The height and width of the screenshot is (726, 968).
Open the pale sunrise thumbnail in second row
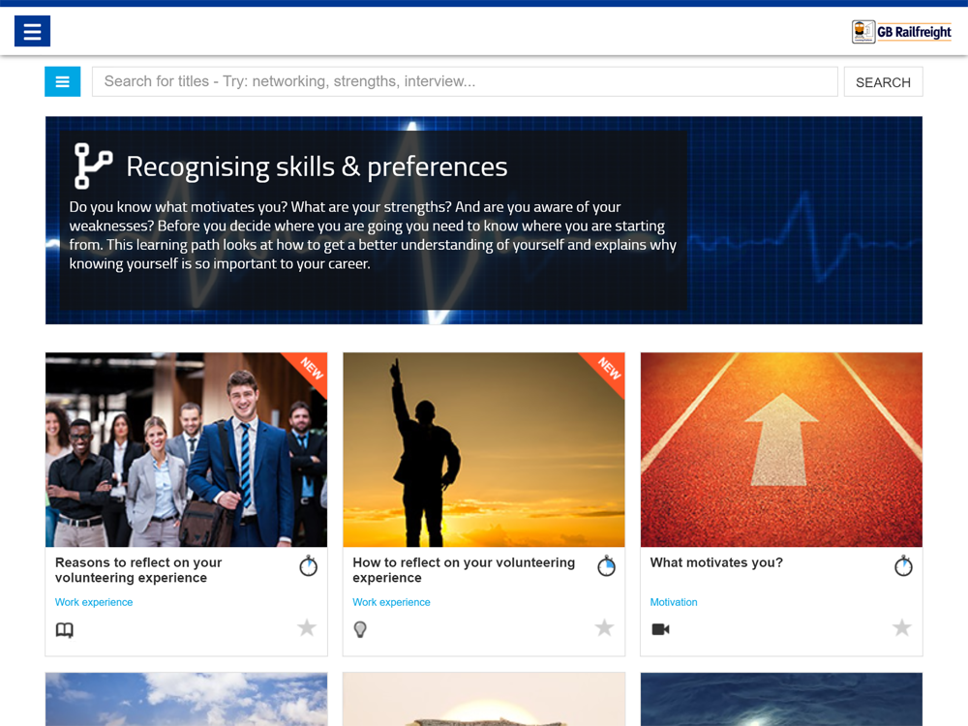coord(484,700)
